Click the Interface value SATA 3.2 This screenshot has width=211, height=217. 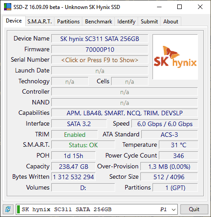pos(79,124)
